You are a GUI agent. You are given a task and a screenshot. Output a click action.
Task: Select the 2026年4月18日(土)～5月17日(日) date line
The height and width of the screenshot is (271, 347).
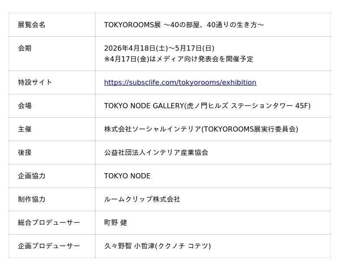point(159,48)
